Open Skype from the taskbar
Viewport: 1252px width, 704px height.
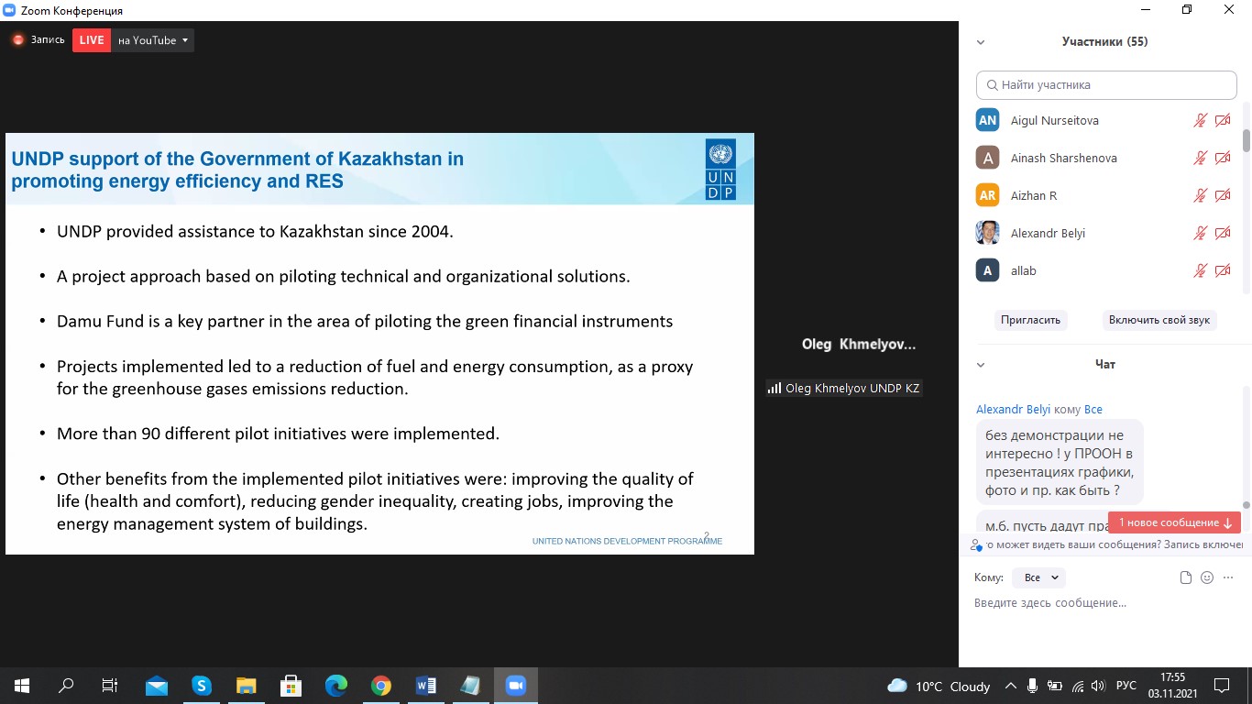[202, 686]
